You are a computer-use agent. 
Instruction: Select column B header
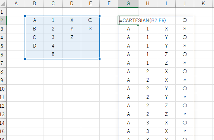pyautogui.click(x=35, y=4)
